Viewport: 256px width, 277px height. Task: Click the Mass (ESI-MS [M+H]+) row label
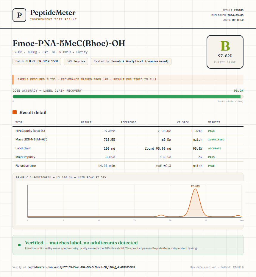point(31,139)
